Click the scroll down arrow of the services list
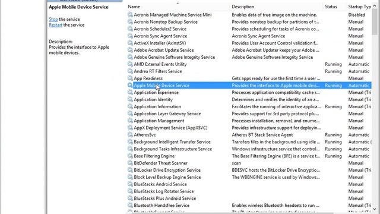The image size is (380, 214). pos(375,209)
